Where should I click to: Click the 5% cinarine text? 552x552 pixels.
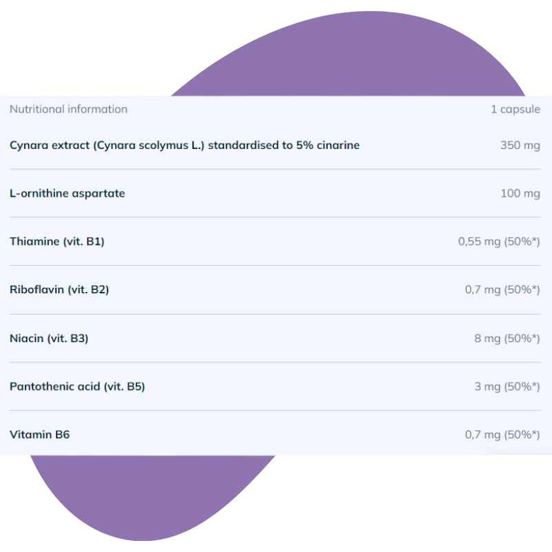tap(331, 145)
